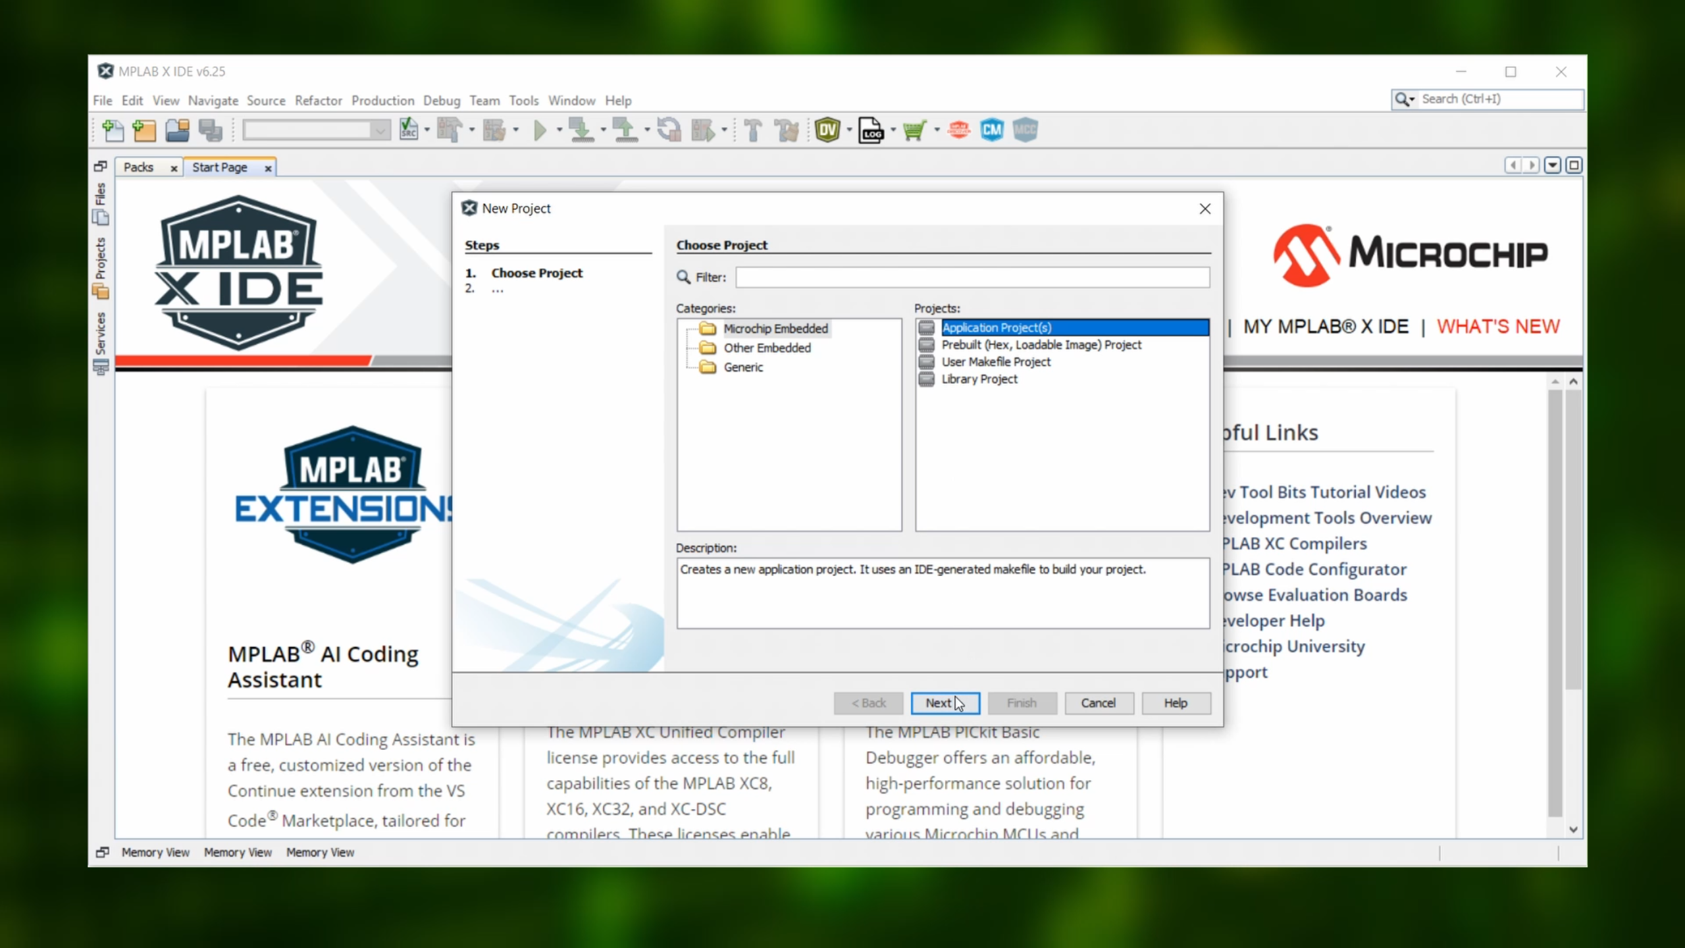
Task: Click the Open Project folder icon
Action: [177, 130]
